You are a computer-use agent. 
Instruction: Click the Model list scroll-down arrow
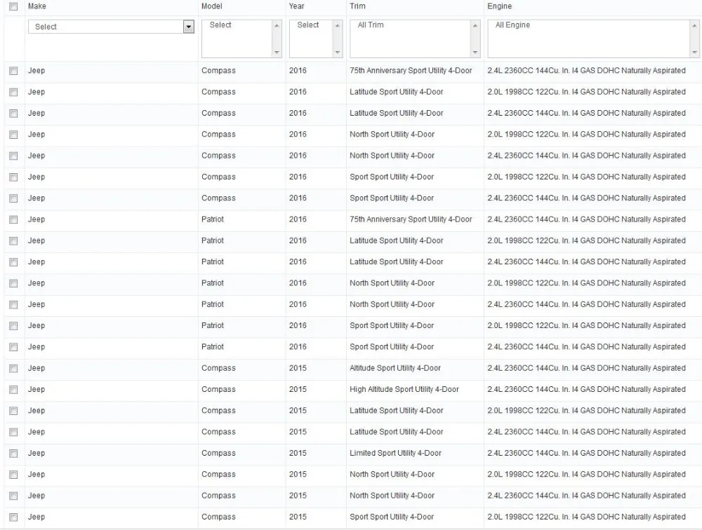click(277, 53)
